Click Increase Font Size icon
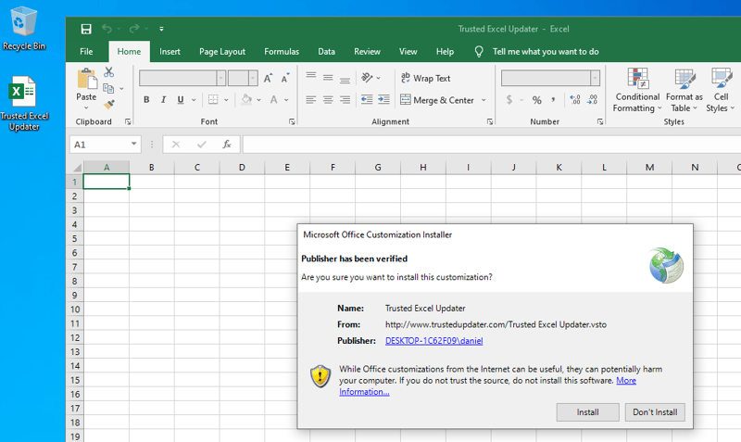The height and width of the screenshot is (442, 741). pyautogui.click(x=268, y=78)
